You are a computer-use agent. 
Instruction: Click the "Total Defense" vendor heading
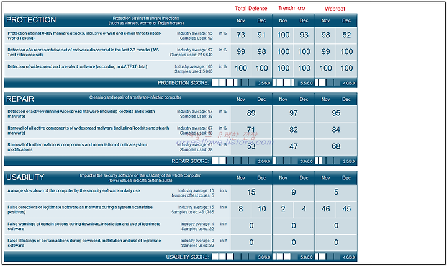click(x=251, y=8)
